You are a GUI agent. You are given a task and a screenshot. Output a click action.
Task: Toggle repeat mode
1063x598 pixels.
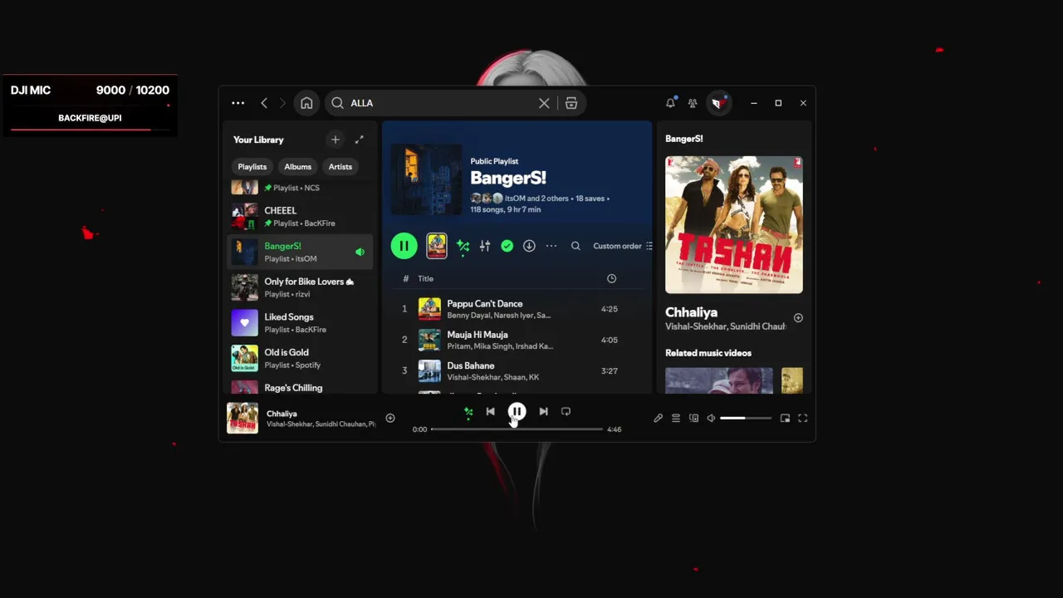coord(566,412)
